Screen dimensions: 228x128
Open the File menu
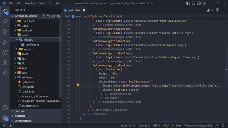(11, 3)
